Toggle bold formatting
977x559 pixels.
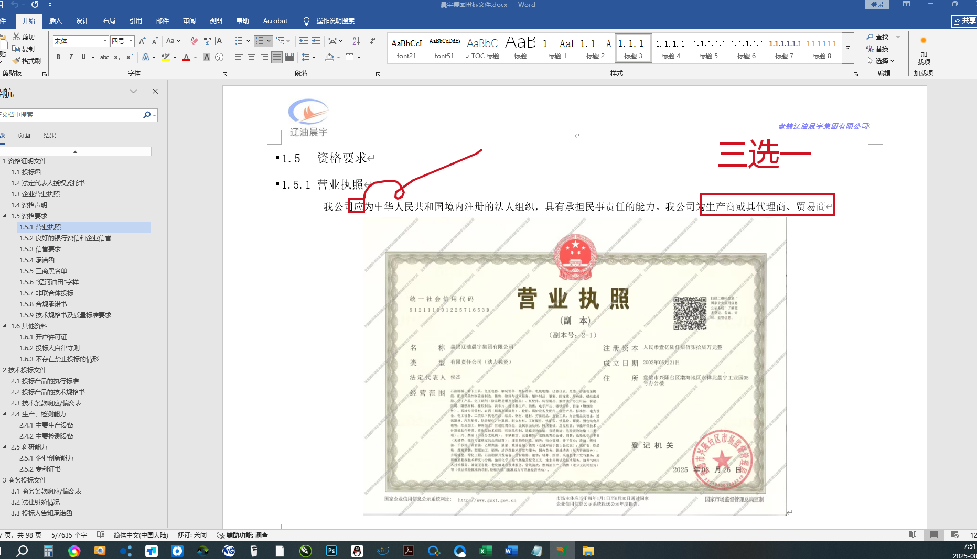pyautogui.click(x=58, y=57)
